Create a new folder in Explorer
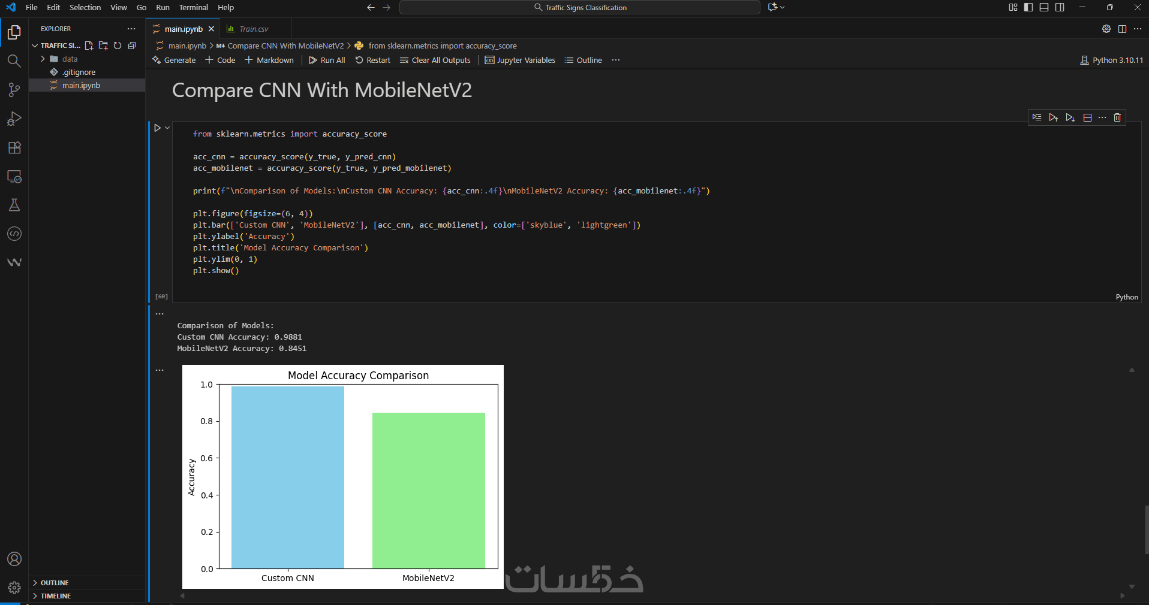 pos(103,46)
